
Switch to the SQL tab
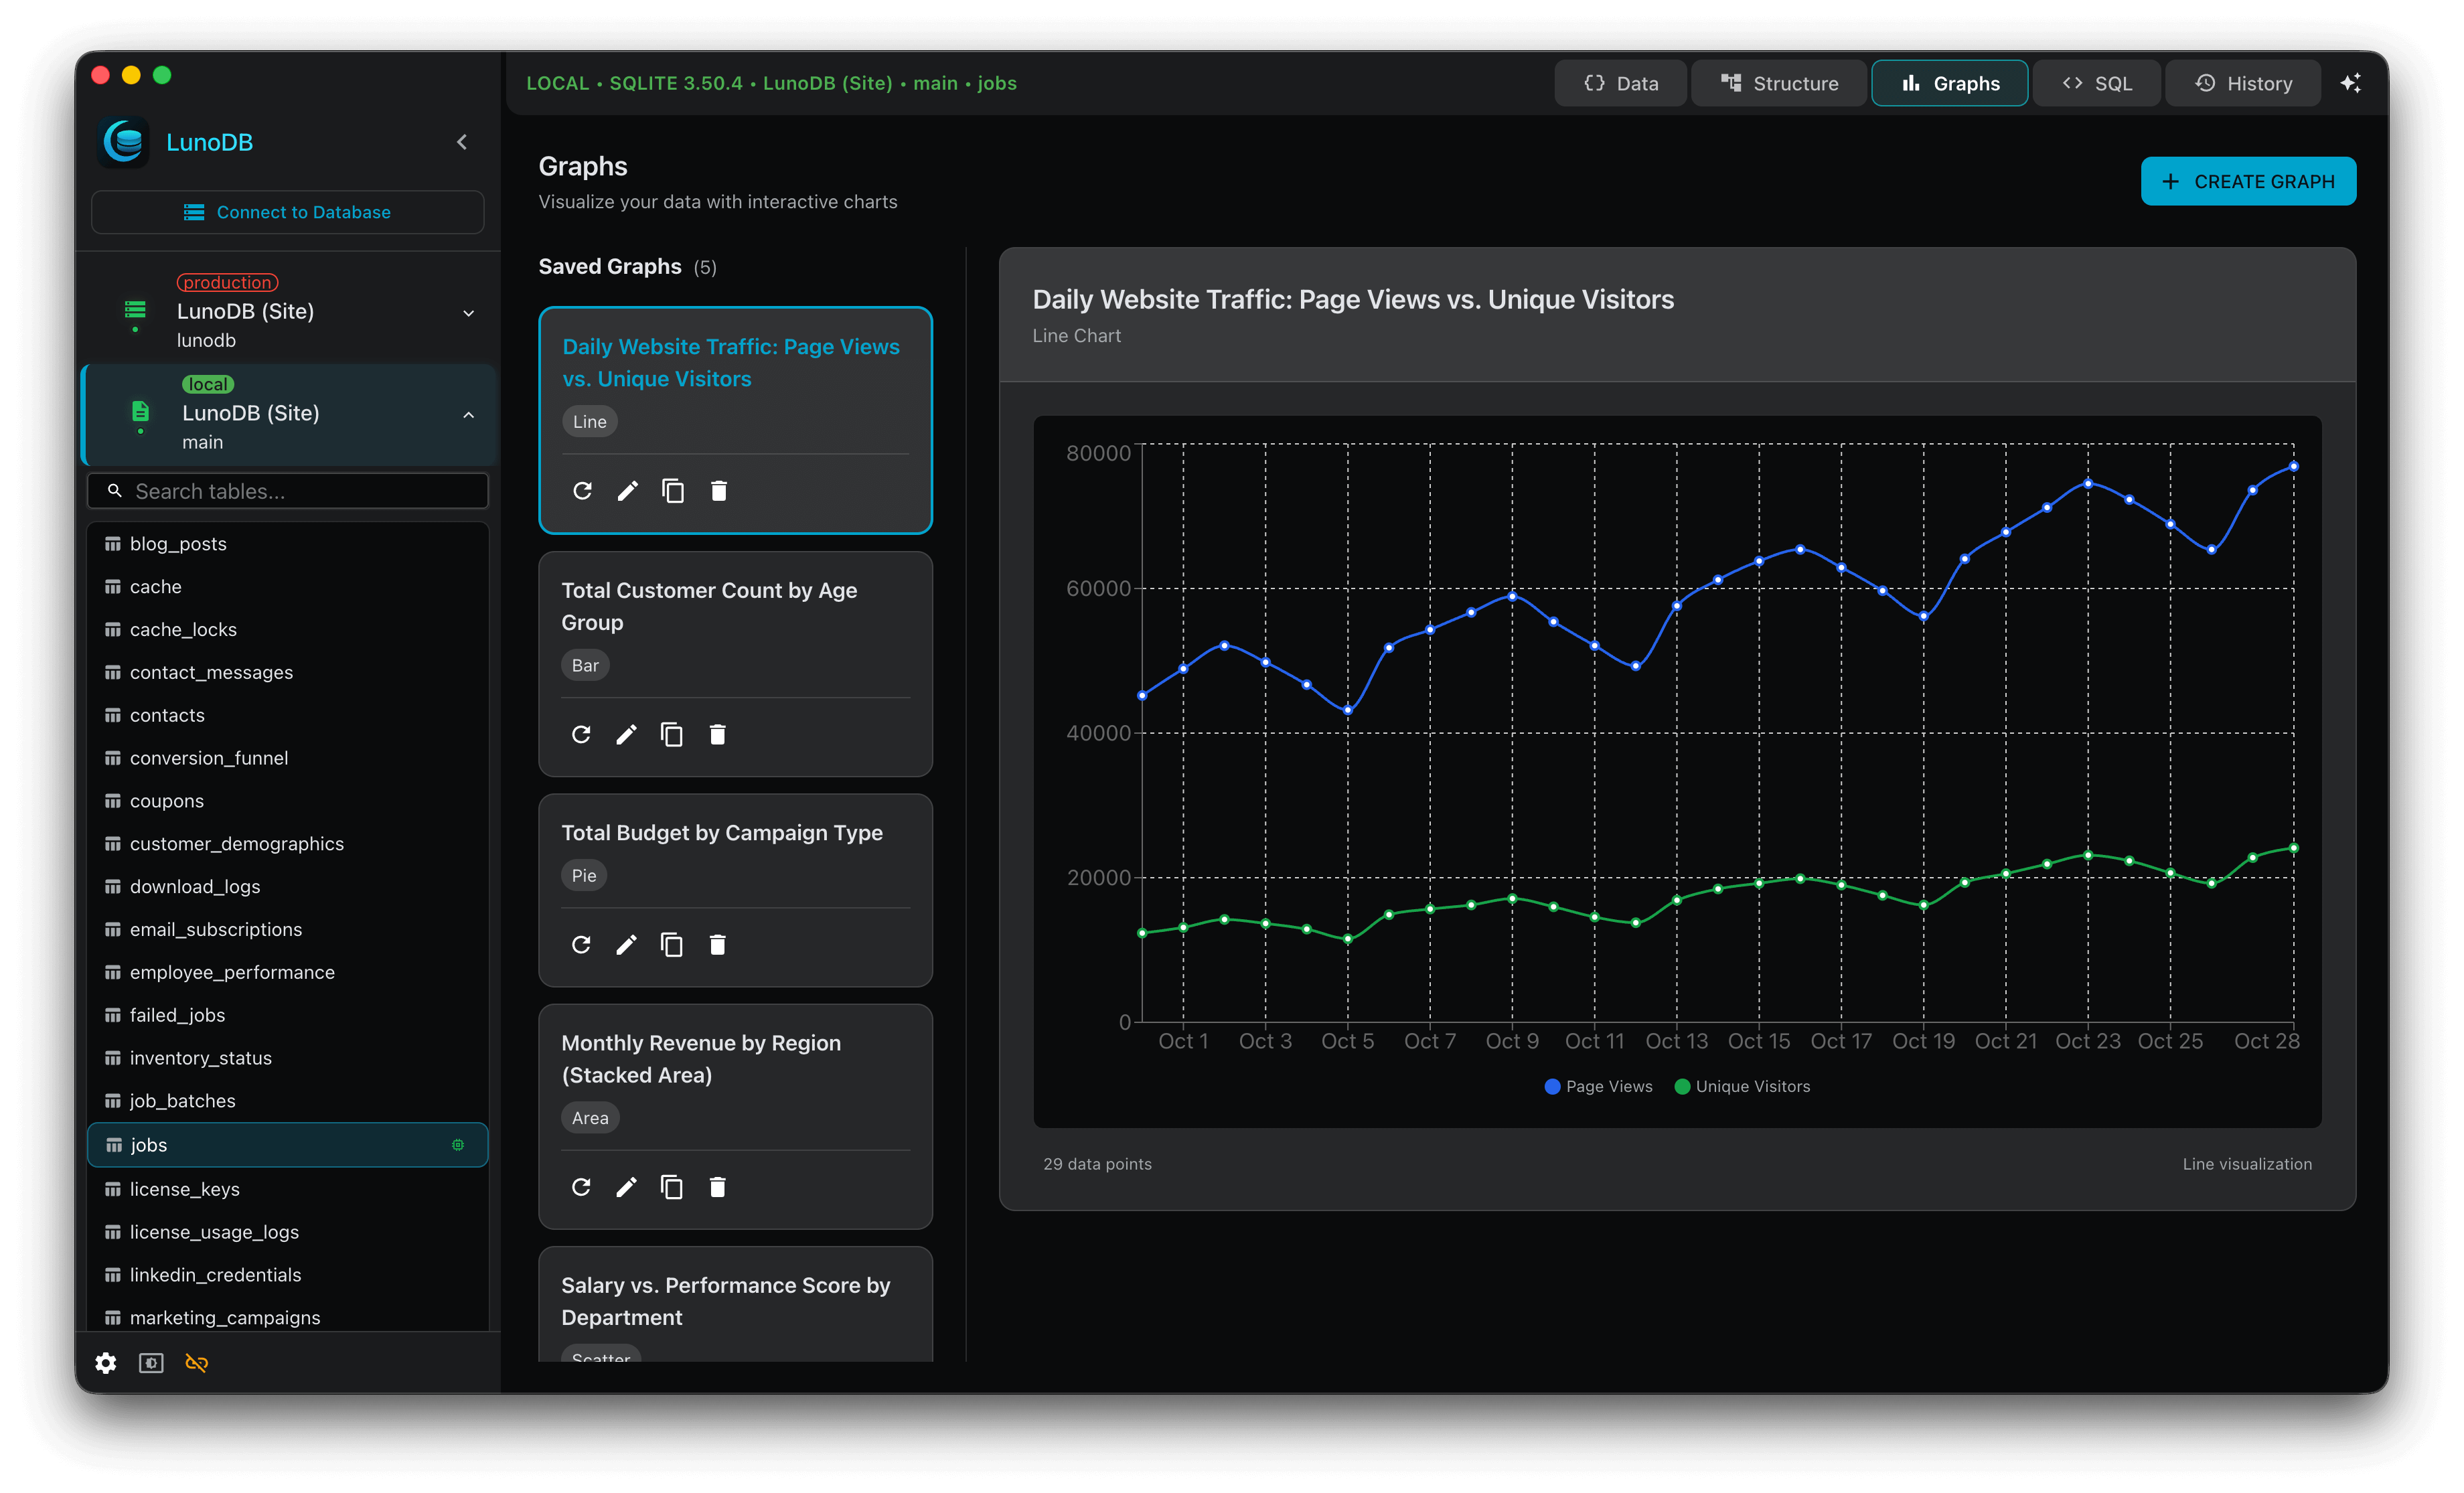click(2096, 83)
